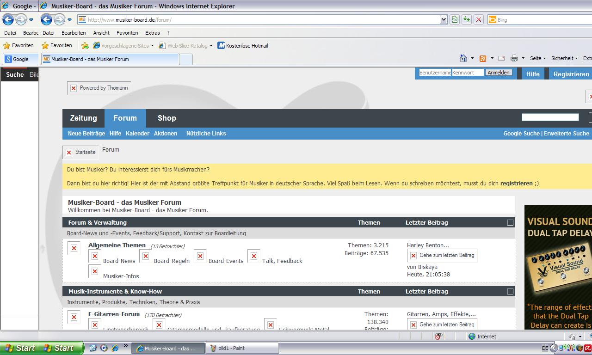Open the Ansicht menu
The height and width of the screenshot is (355, 592).
click(101, 33)
